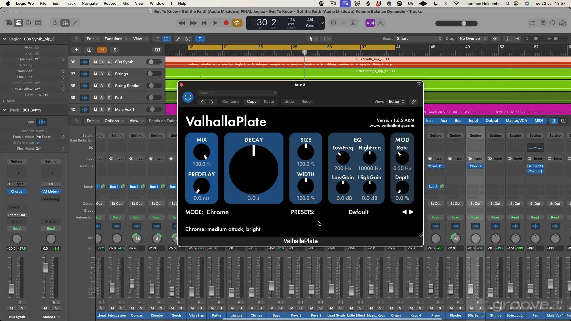This screenshot has height=321, width=571.
Task: Enable record on Male Vox 1 track
Action: click(109, 109)
